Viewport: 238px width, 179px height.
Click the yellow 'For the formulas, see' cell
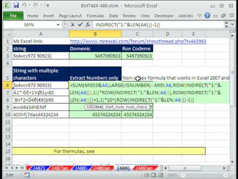[109, 151]
